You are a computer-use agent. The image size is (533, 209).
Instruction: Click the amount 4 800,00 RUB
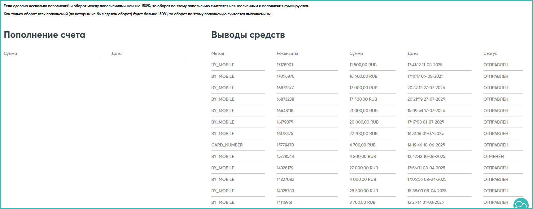363,156
